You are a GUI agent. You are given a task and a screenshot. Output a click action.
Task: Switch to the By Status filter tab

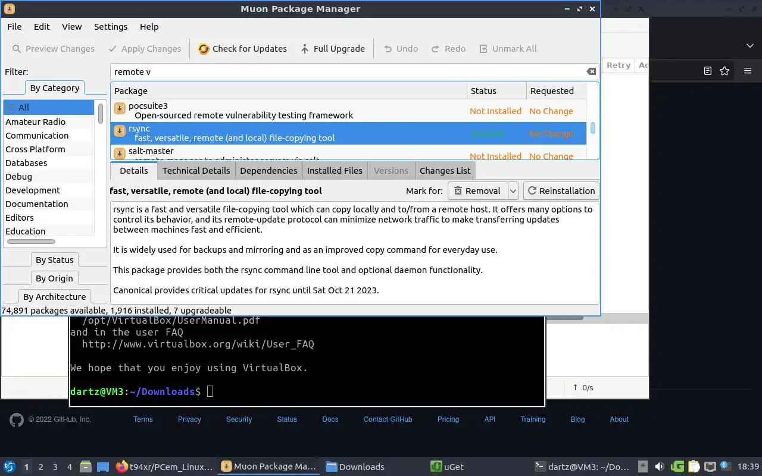[55, 260]
